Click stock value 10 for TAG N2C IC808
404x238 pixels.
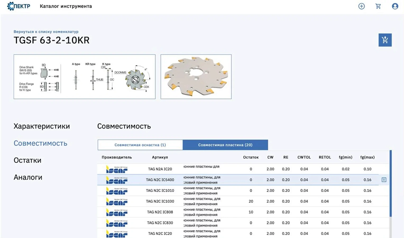[x=251, y=212]
